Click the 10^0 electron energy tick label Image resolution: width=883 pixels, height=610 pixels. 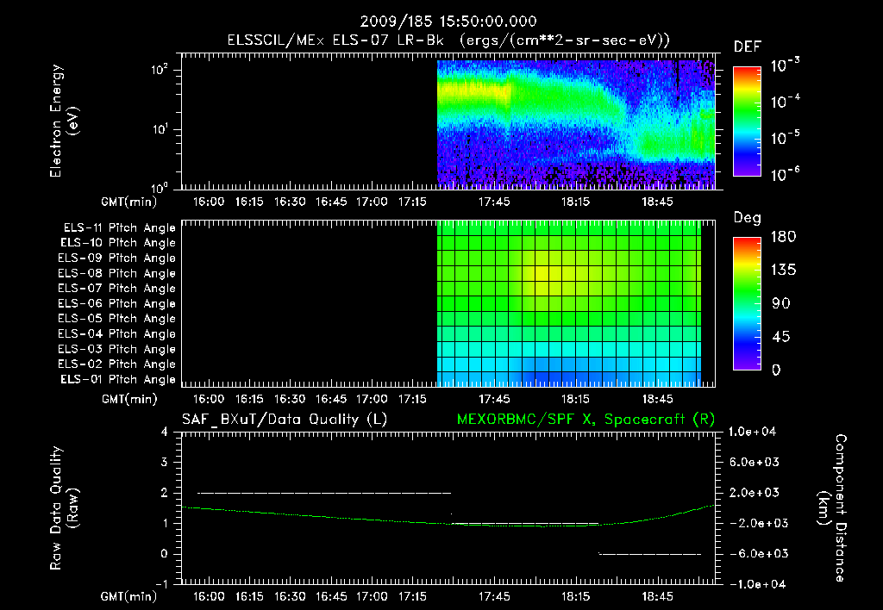(x=160, y=187)
